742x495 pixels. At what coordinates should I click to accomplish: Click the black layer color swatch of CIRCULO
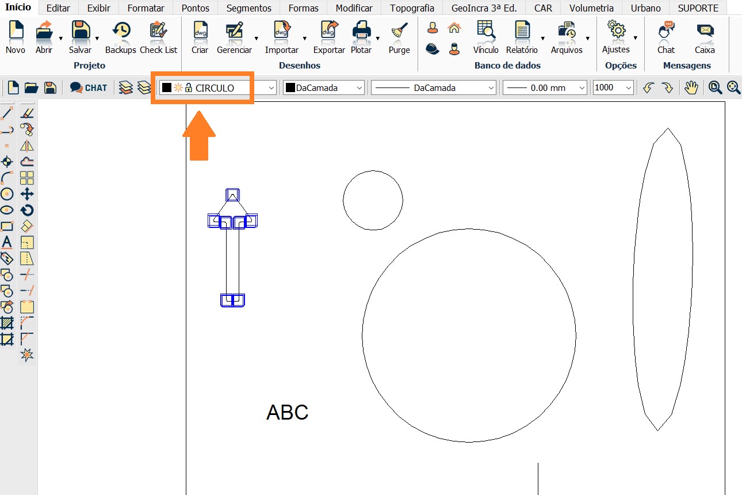pos(167,87)
